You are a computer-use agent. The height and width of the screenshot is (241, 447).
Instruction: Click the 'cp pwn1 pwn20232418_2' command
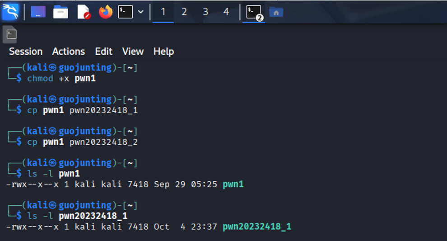coord(82,142)
